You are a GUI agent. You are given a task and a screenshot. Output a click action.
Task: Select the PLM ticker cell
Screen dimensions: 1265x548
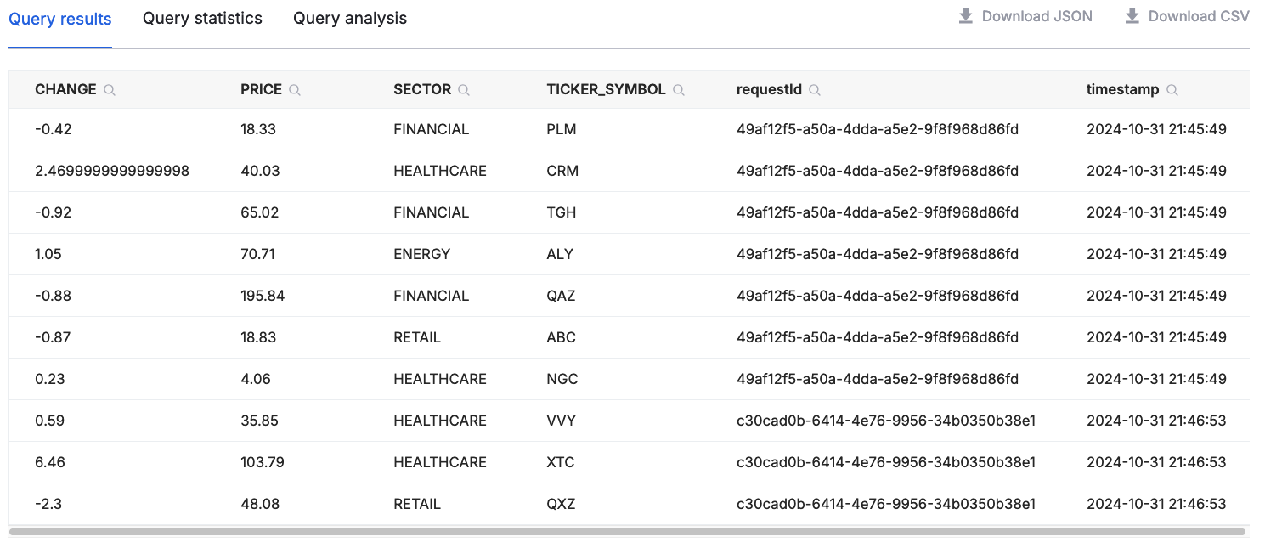(x=562, y=129)
